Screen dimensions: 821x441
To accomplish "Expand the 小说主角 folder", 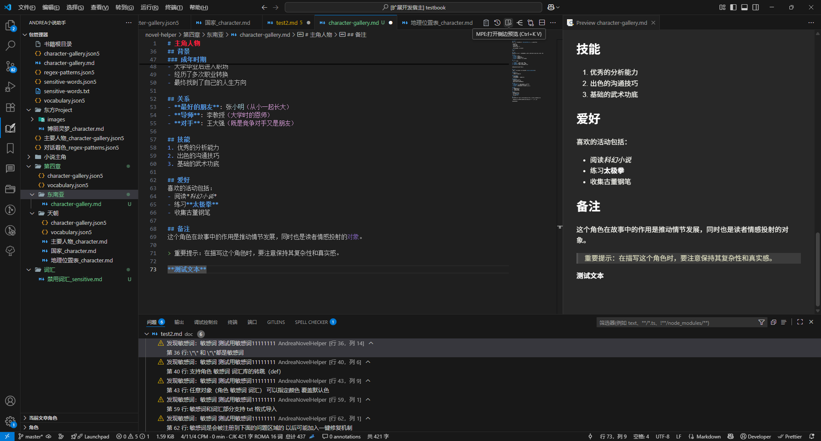I will [29, 157].
